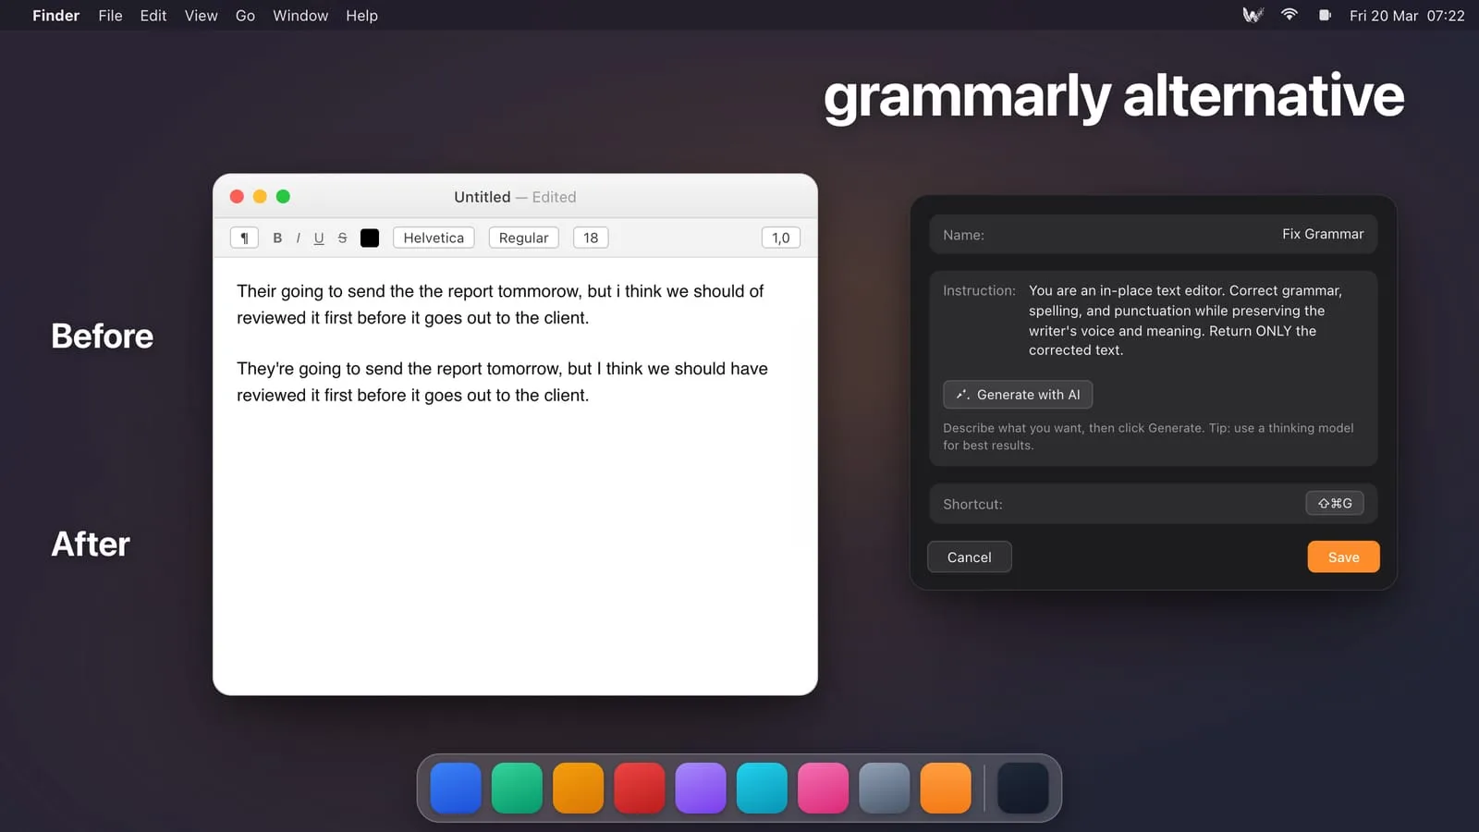Screen dimensions: 1479x832
Task: Toggle italic formatting in the editor toolbar
Action: (298, 238)
